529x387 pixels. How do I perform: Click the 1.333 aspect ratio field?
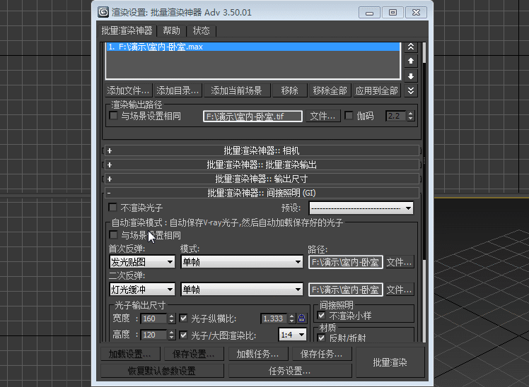tap(274, 318)
